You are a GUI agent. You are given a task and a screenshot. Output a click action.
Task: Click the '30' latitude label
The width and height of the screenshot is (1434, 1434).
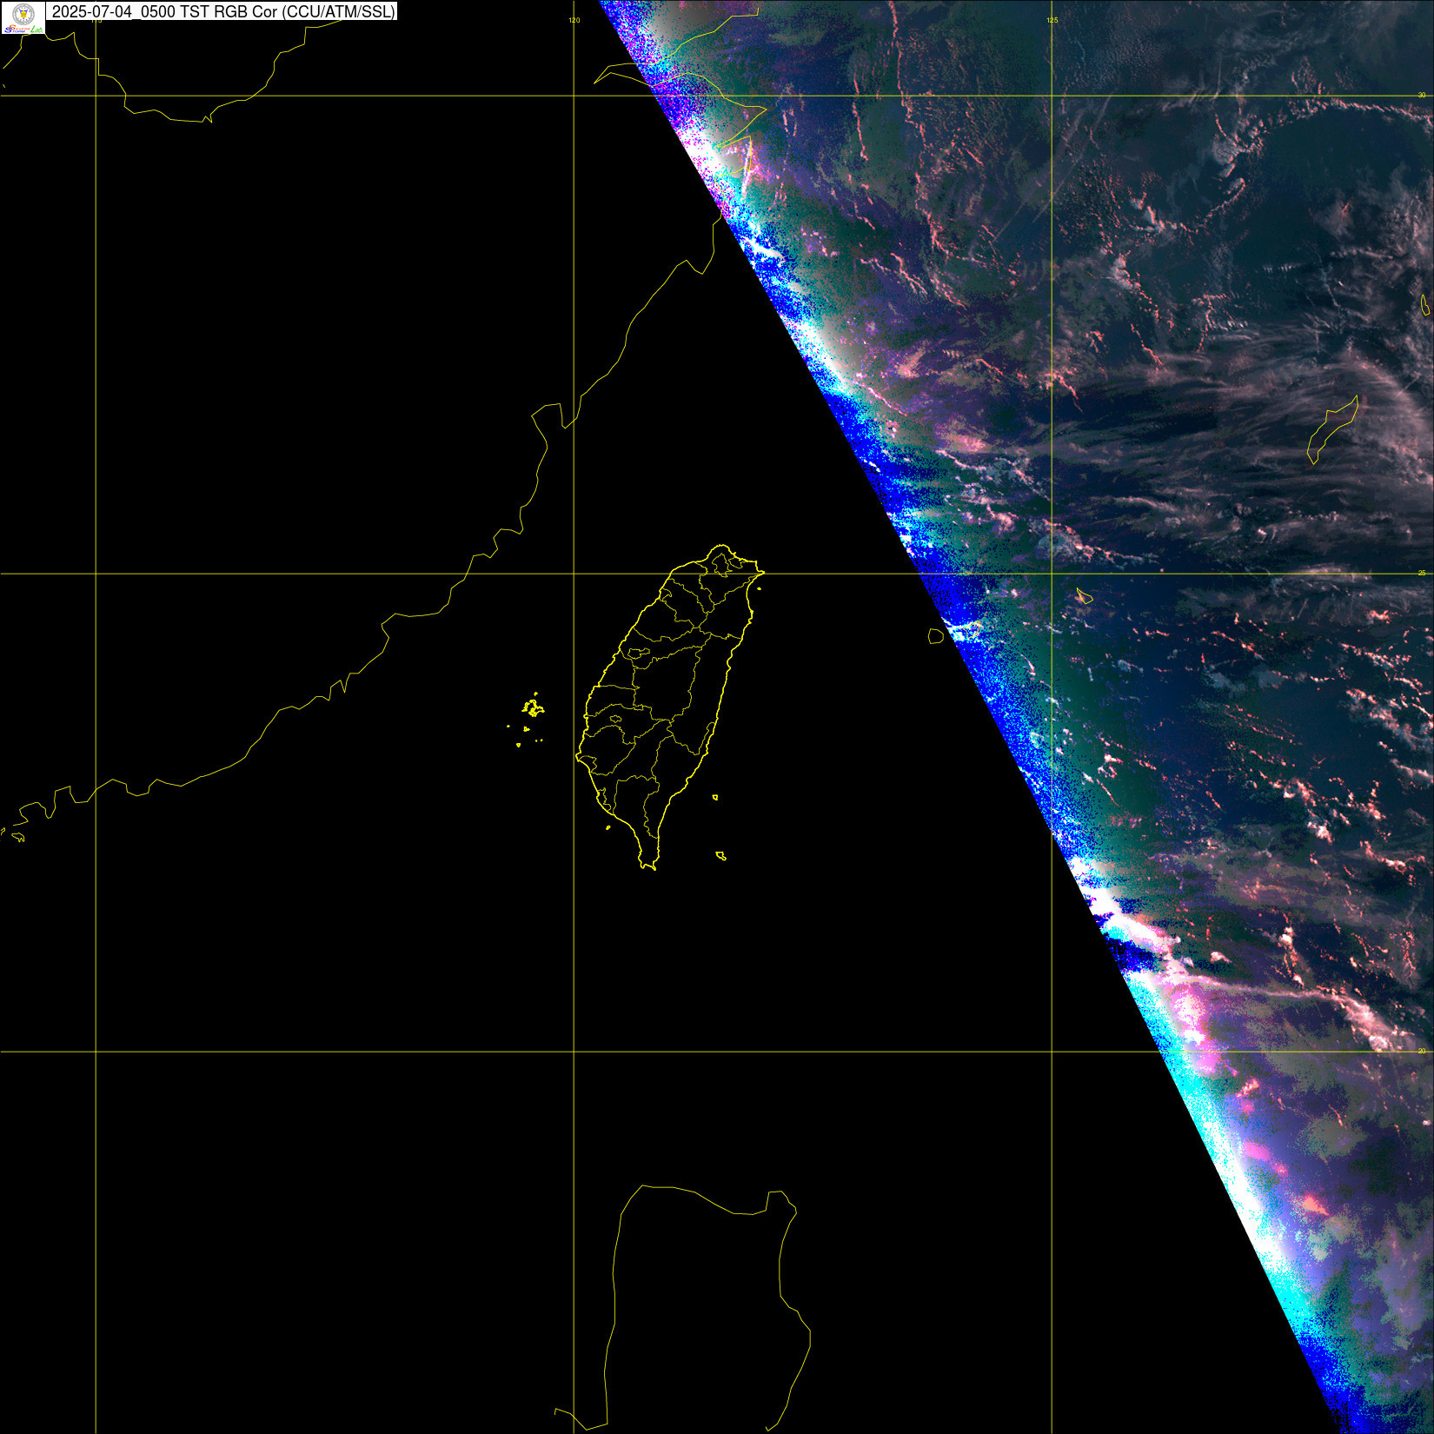coord(1422,95)
